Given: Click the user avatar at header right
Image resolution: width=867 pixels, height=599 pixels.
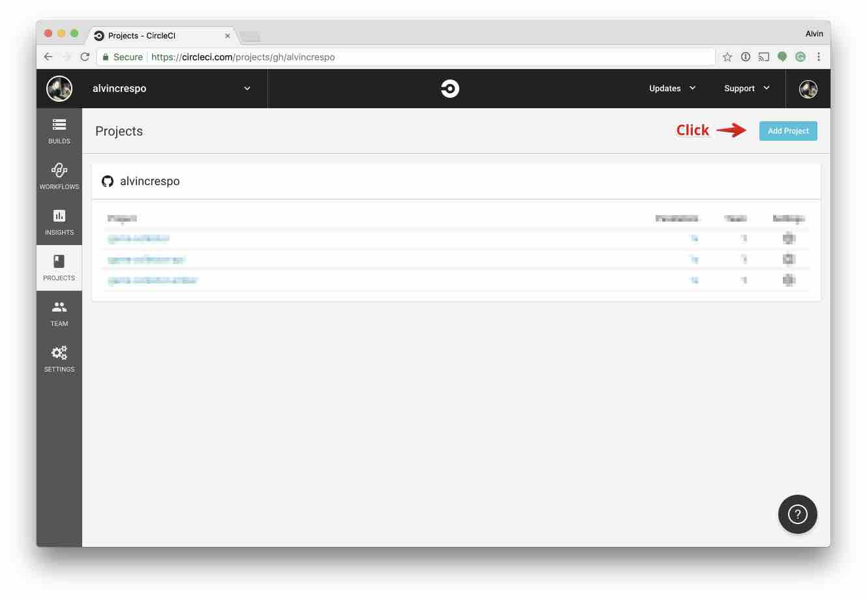Looking at the screenshot, I should tap(808, 89).
